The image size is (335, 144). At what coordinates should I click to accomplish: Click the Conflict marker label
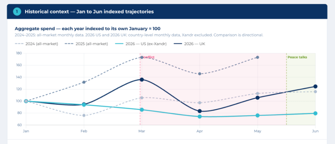(x=148, y=57)
